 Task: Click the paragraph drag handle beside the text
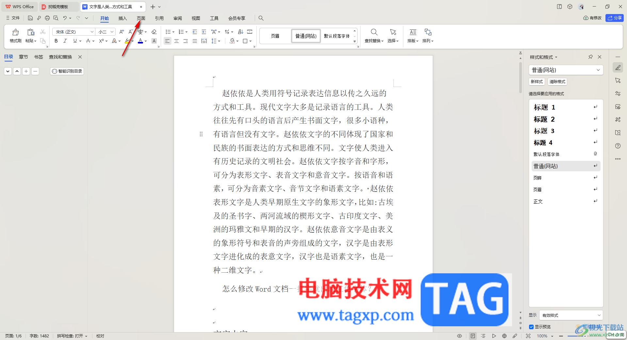(x=201, y=134)
